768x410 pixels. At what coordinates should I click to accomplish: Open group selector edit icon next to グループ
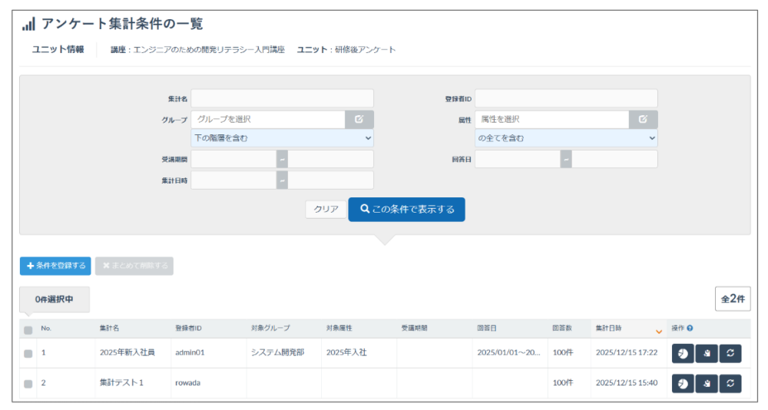point(359,119)
